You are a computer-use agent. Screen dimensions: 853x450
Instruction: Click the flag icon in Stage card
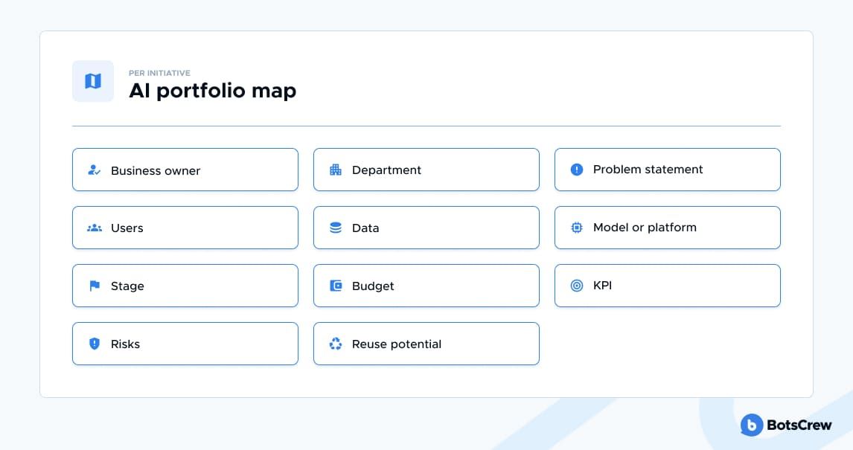tap(95, 286)
